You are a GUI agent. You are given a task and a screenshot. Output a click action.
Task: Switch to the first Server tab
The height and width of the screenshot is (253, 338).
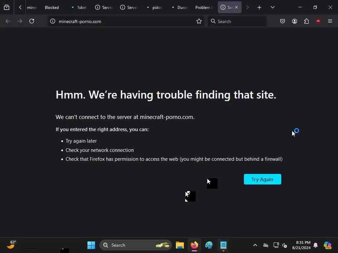[104, 8]
